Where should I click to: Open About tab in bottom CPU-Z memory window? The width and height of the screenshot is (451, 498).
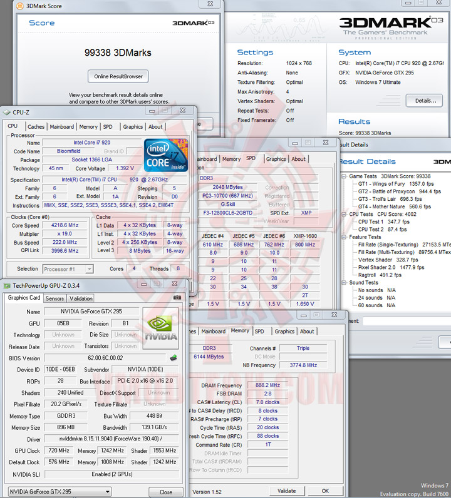[x=307, y=331]
